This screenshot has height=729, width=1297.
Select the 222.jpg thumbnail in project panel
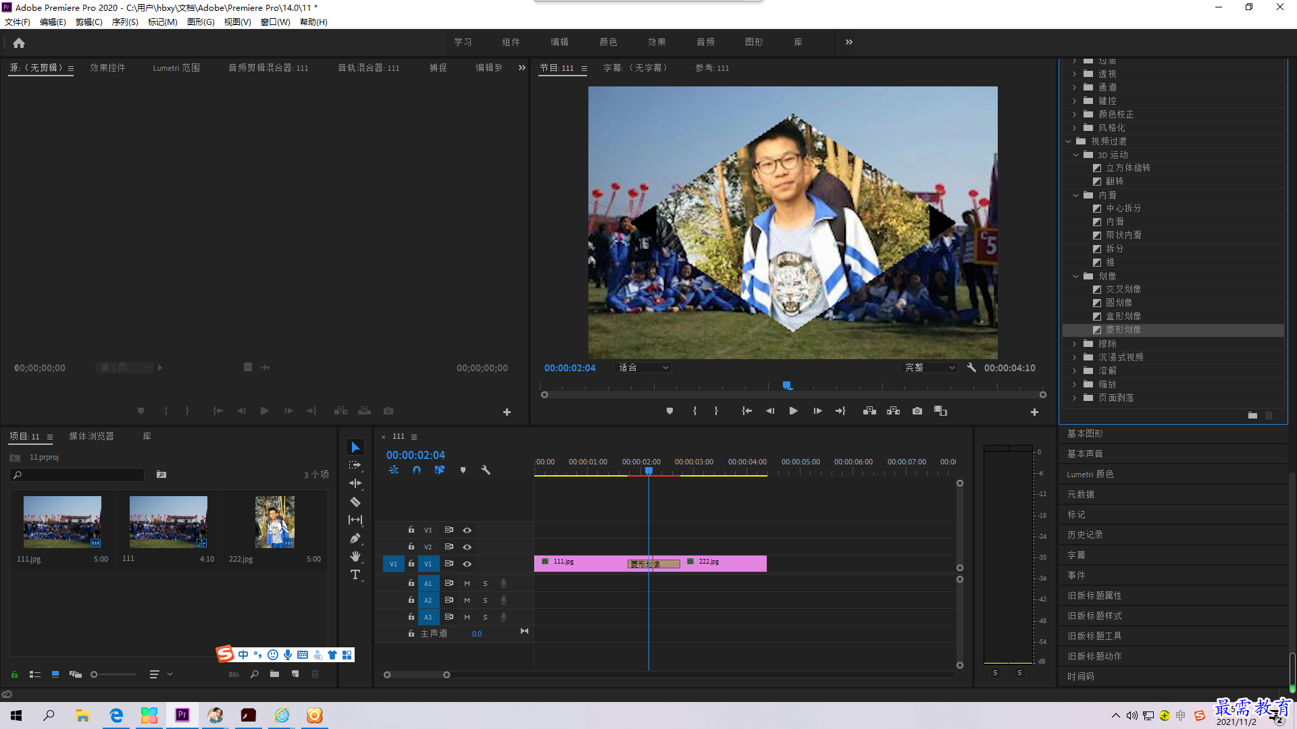click(x=275, y=522)
